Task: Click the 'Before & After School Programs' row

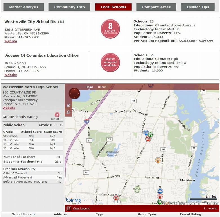Action: (33, 181)
